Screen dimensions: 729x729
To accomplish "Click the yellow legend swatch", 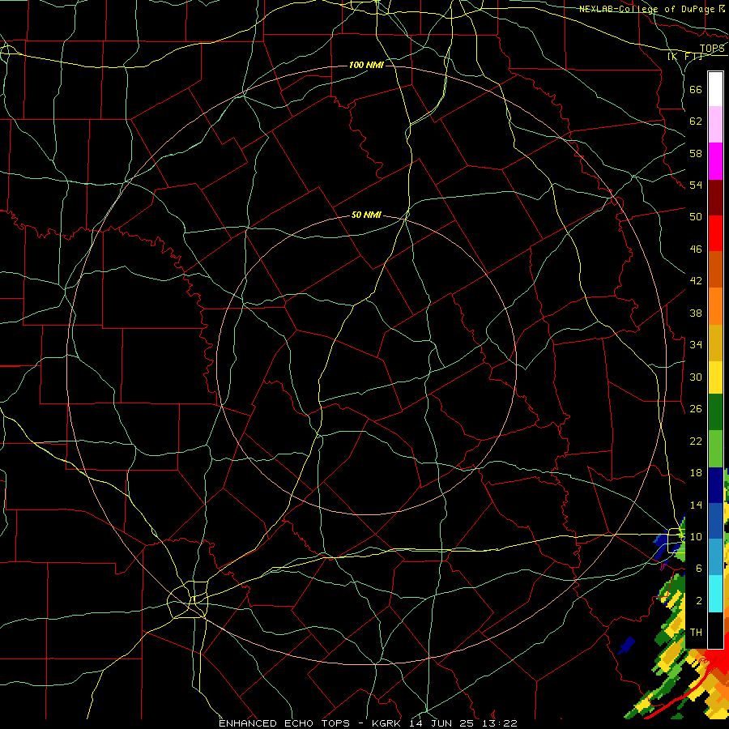I will 715,377.
